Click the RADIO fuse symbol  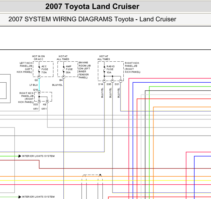(x=104, y=69)
